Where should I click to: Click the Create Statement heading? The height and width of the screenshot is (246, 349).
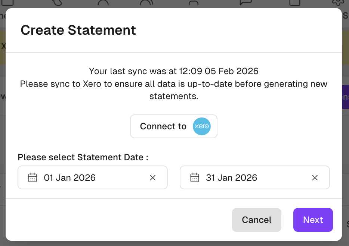click(78, 30)
